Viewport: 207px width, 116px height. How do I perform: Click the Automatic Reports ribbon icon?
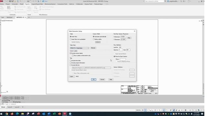(36, 9)
